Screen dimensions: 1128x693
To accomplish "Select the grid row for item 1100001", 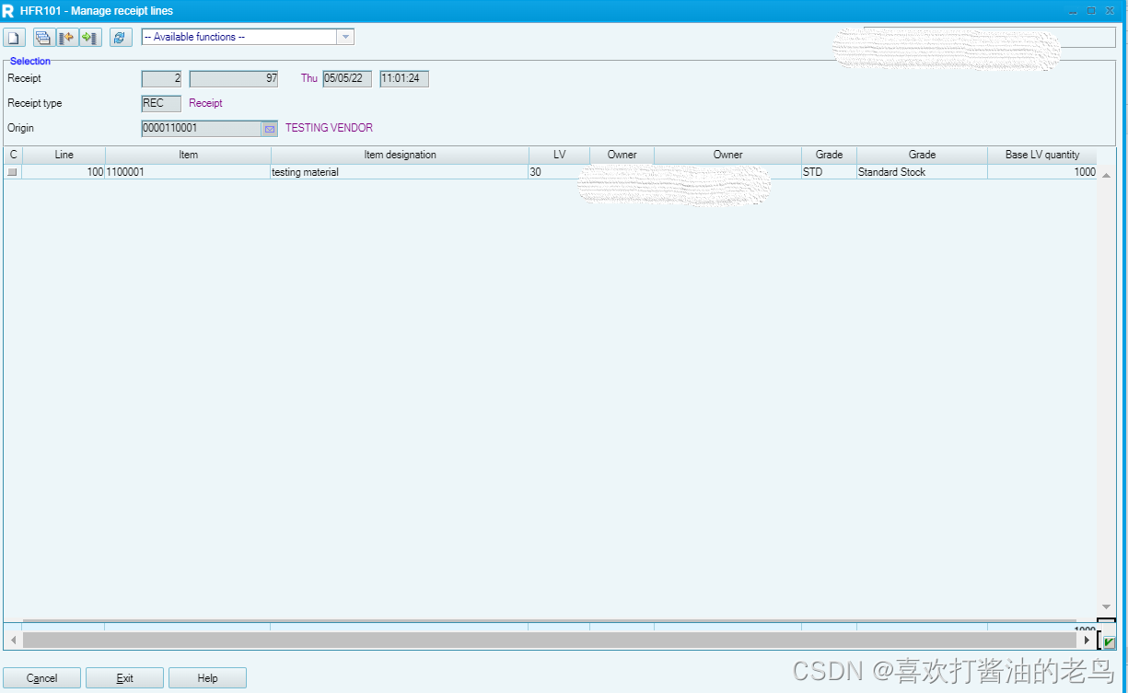I will click(x=184, y=172).
